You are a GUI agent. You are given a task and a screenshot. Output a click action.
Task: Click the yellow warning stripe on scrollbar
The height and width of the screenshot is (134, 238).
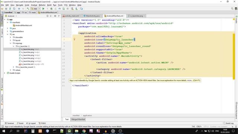234,56
